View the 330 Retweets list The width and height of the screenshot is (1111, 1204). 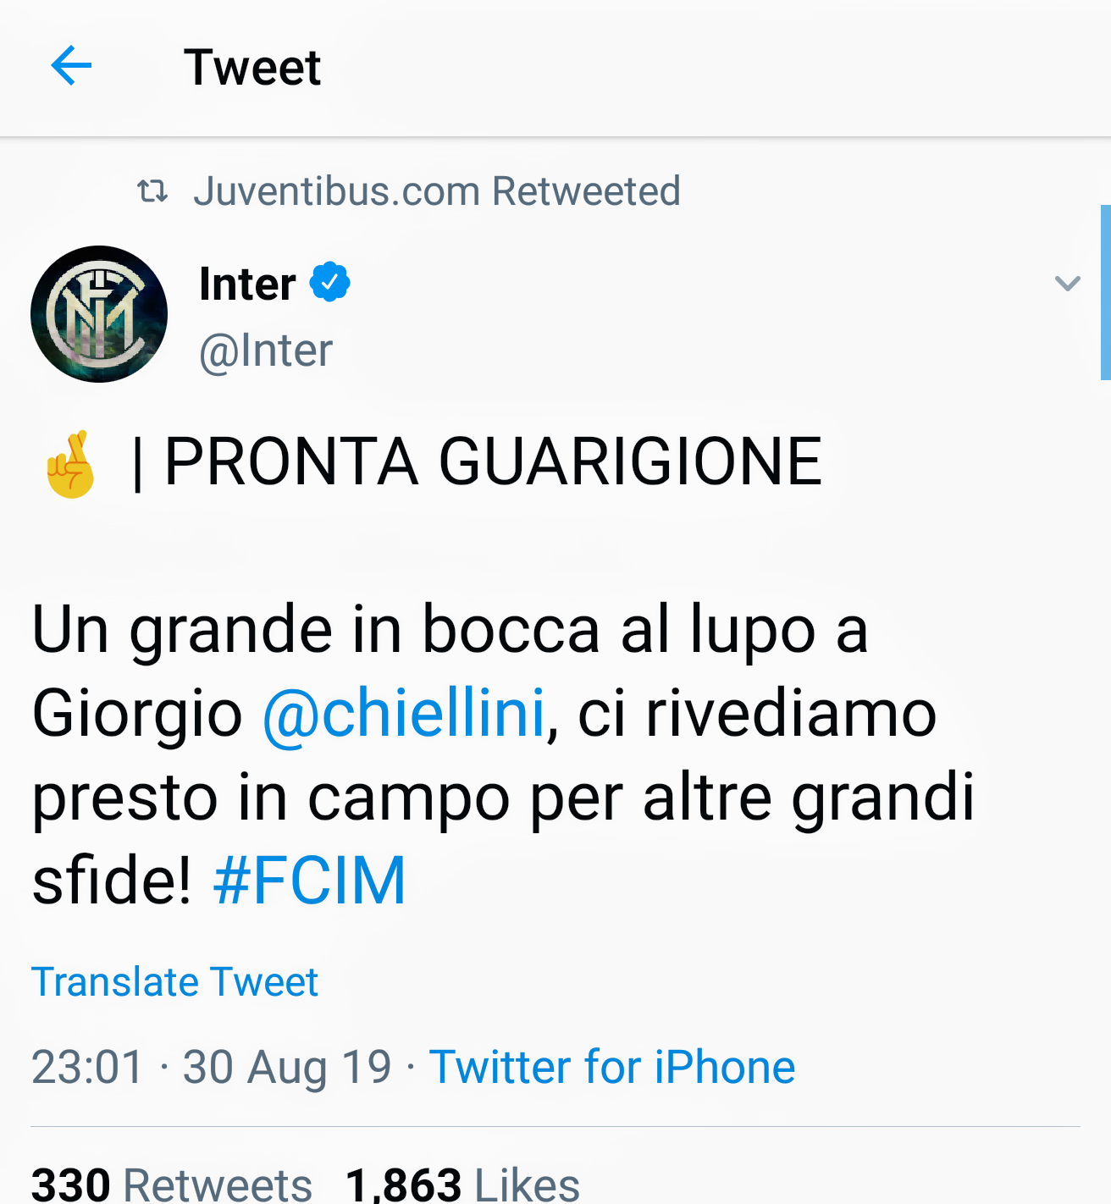(x=172, y=1184)
